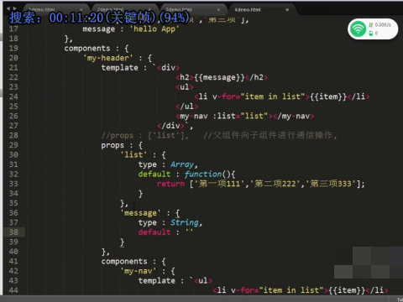Screen dimensions: 403x302
Task: Close the 2demo.html tab
Action: (149, 10)
